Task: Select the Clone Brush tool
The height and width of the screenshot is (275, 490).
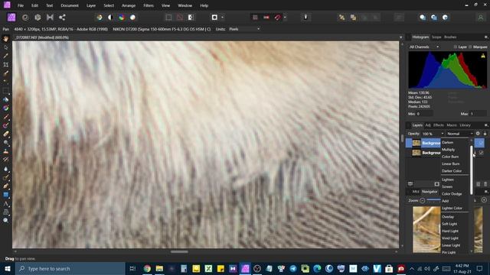Action: tap(5, 151)
